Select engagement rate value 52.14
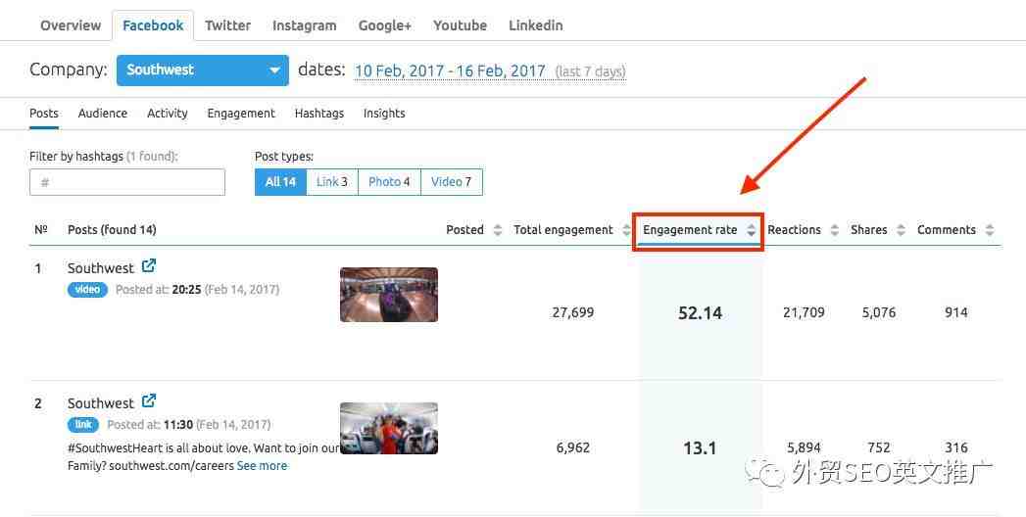 pos(700,313)
